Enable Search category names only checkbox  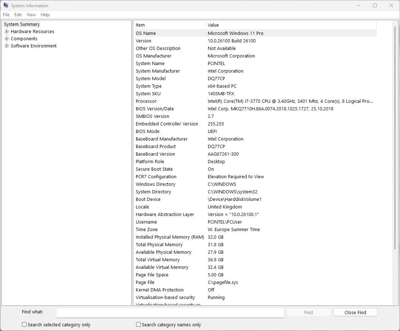click(x=138, y=325)
